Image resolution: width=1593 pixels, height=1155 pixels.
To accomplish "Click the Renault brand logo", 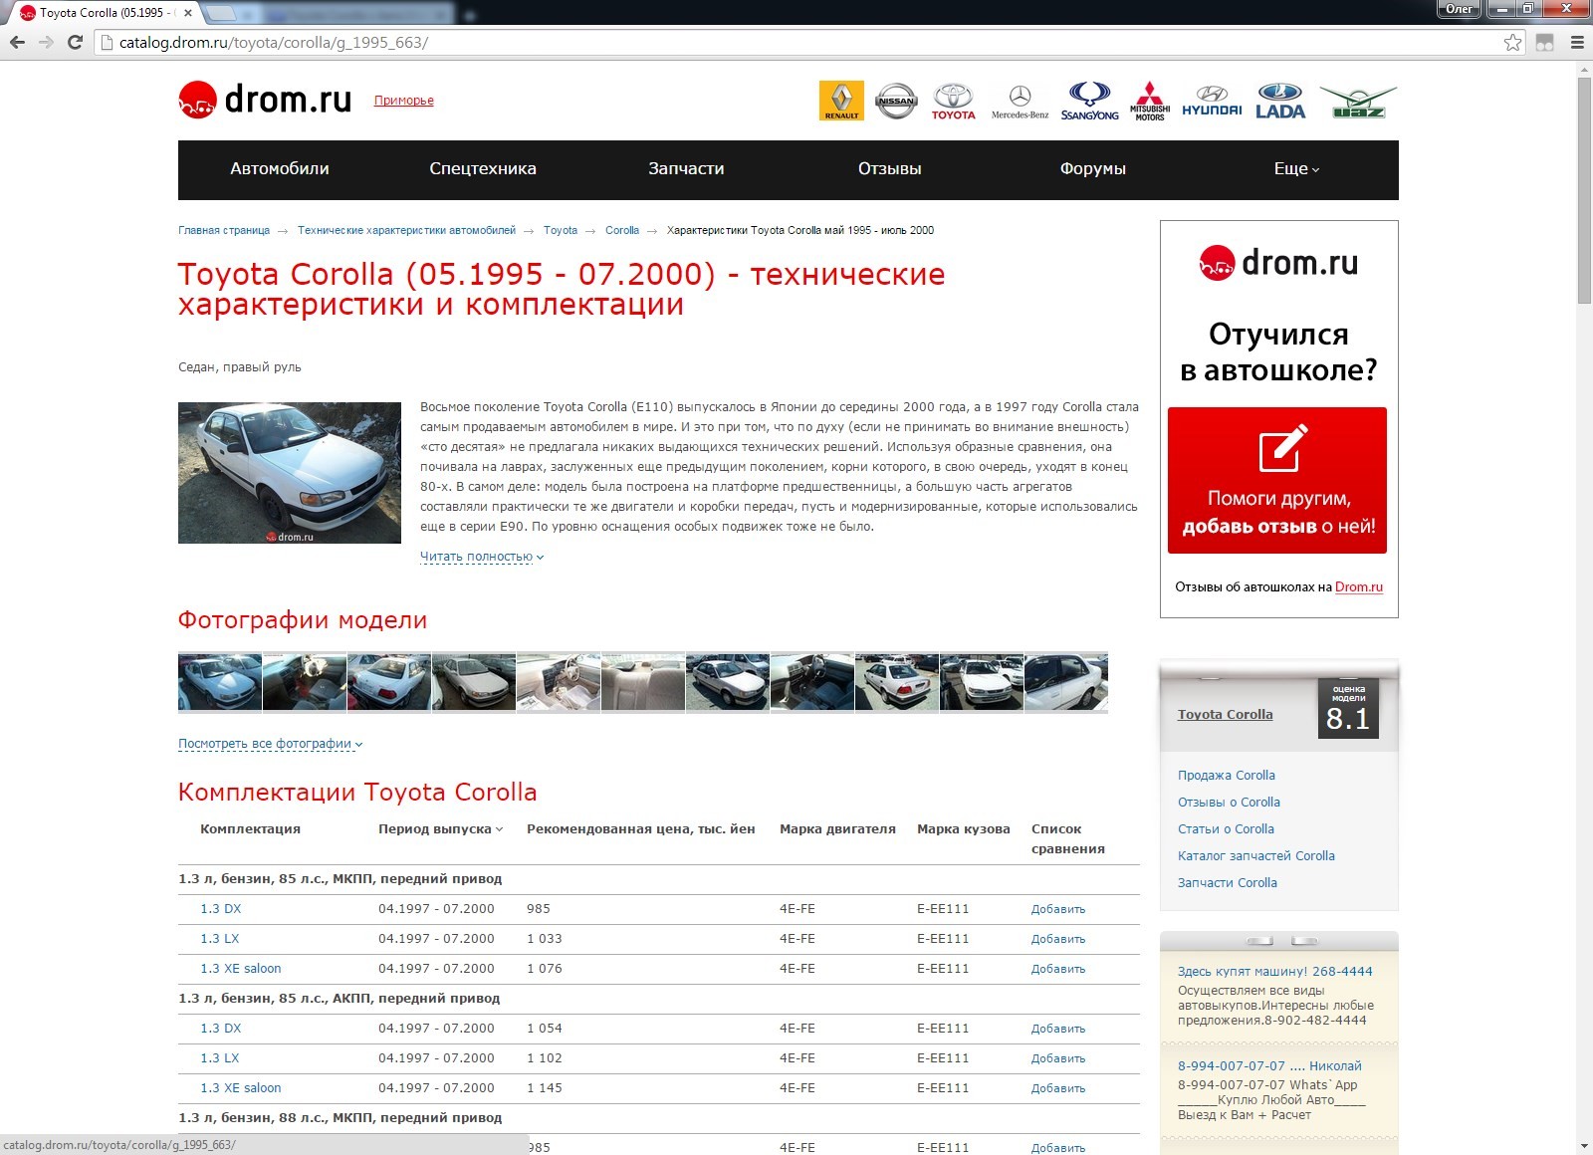I will pyautogui.click(x=841, y=101).
